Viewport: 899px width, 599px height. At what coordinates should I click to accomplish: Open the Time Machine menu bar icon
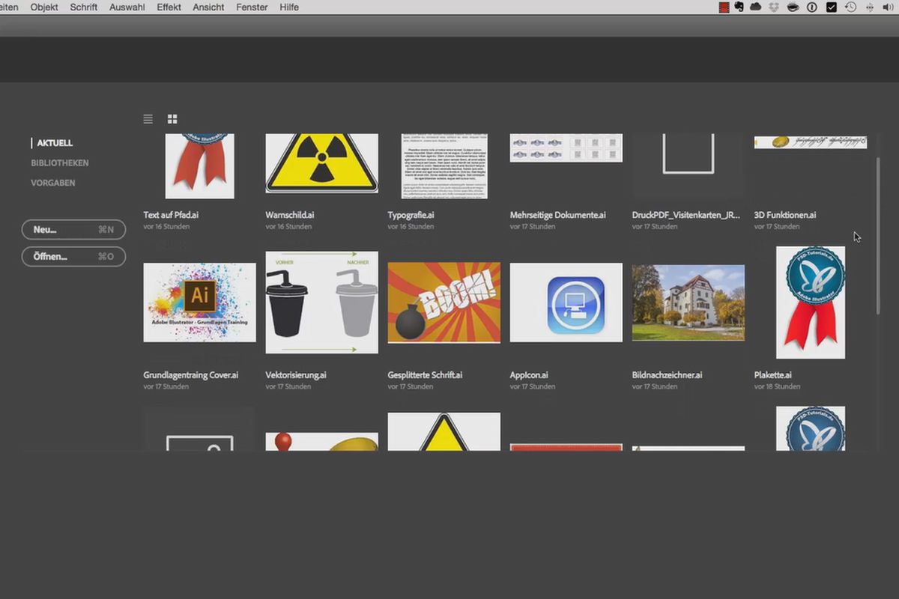tap(850, 7)
